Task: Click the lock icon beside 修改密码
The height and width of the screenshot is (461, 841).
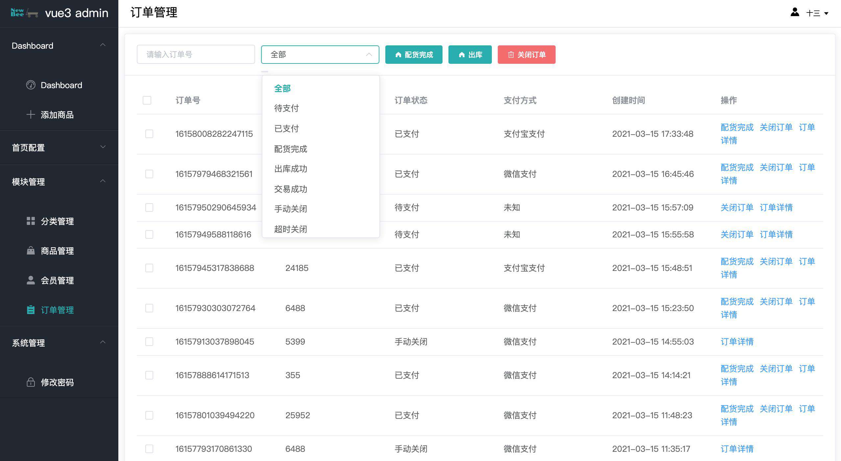Action: click(31, 382)
